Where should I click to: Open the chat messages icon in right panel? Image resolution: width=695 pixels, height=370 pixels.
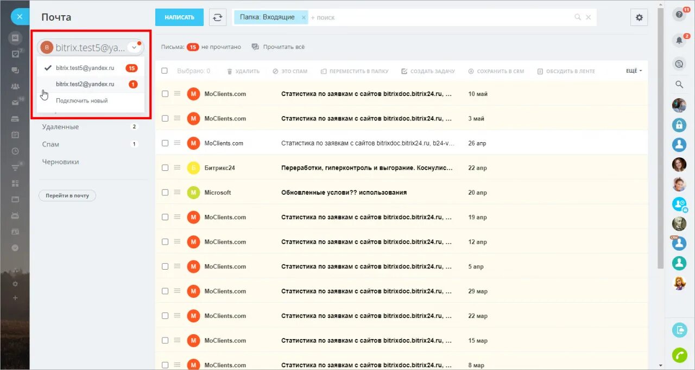(679, 63)
